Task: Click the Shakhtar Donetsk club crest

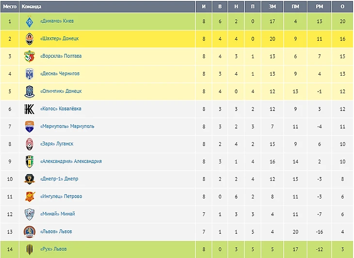Action: 30,39
